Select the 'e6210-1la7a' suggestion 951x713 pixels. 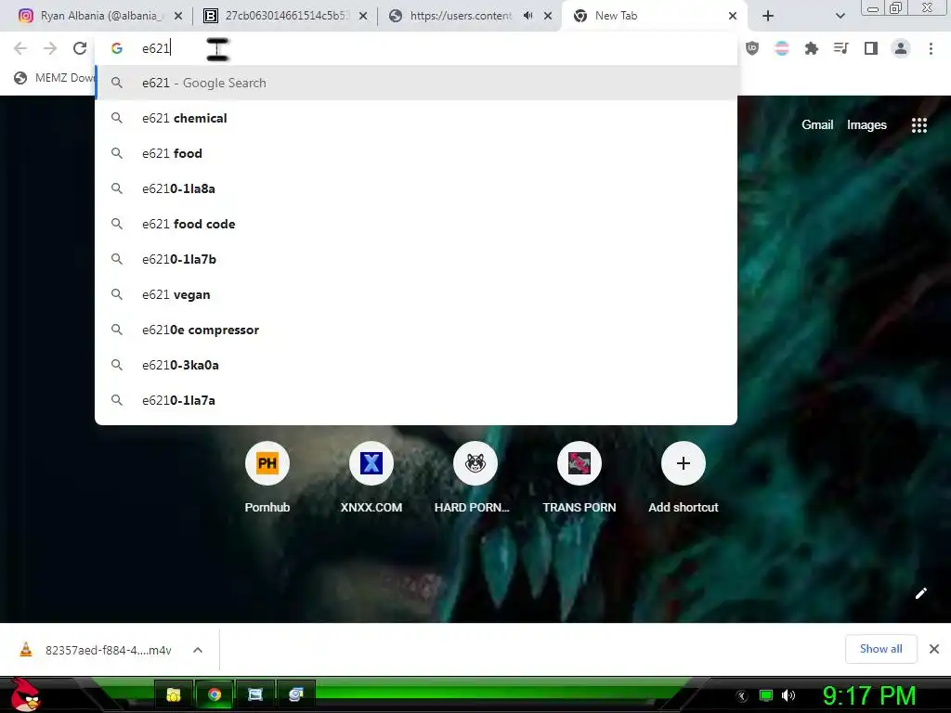click(416, 400)
